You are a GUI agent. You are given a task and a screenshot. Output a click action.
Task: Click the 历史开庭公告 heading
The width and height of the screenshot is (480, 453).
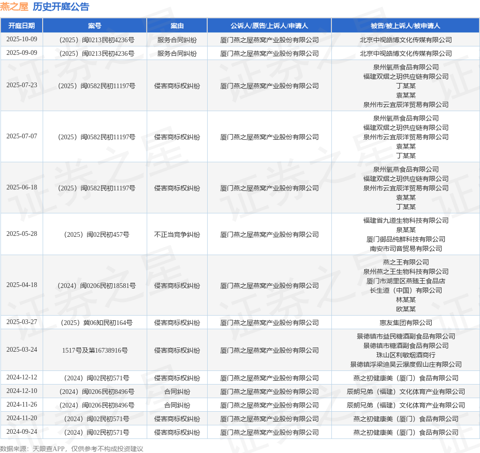tap(60, 7)
